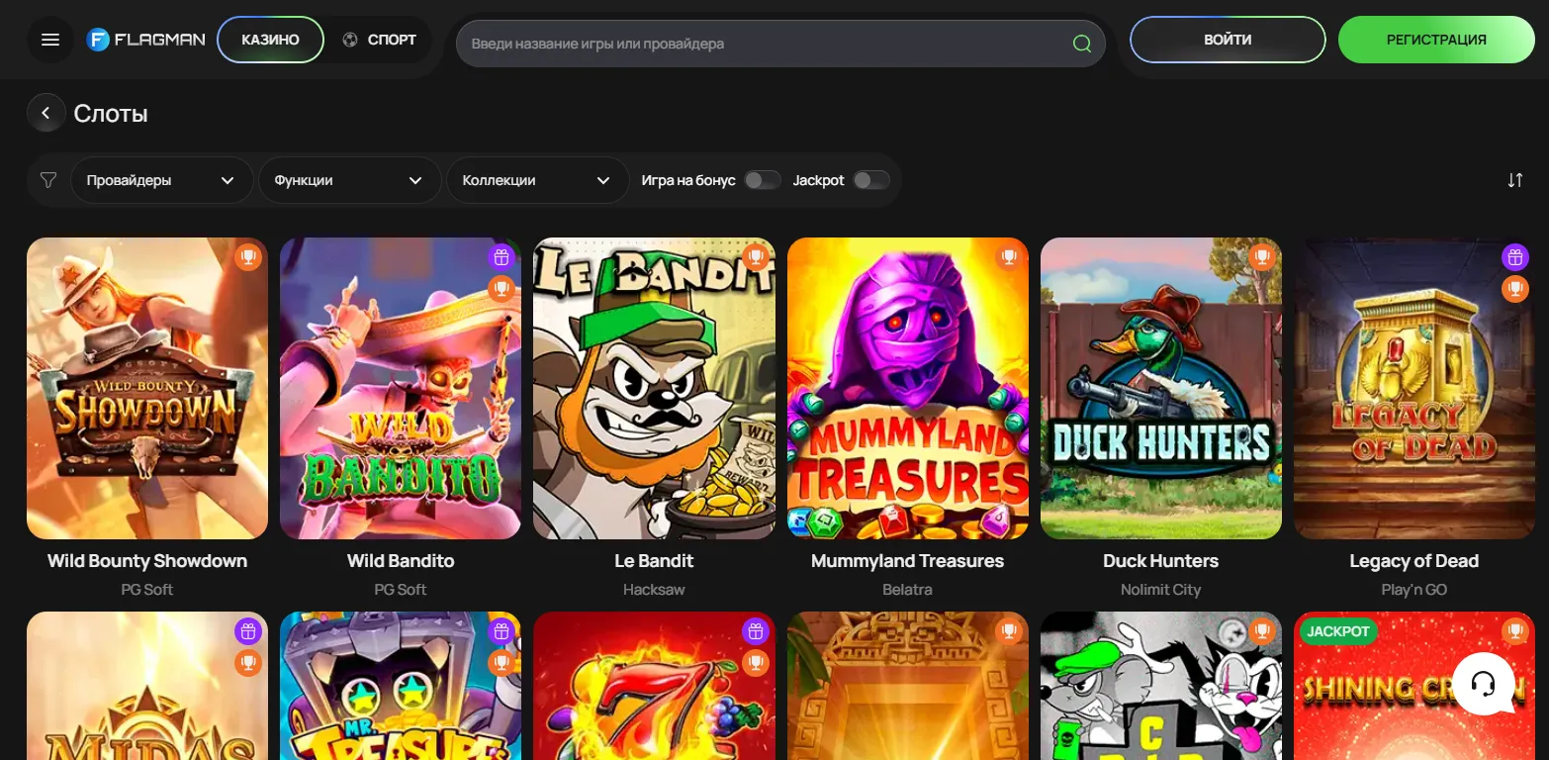Toggle the Jackpot filter switch

pyautogui.click(x=871, y=180)
